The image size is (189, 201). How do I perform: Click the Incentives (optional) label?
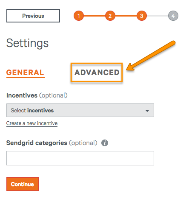pos(37,95)
